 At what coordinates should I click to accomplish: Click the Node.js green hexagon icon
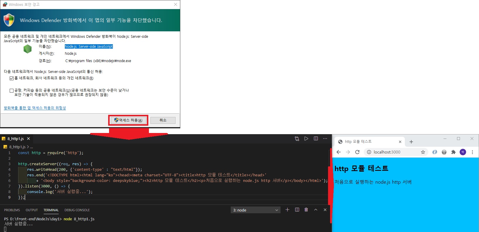[28, 49]
